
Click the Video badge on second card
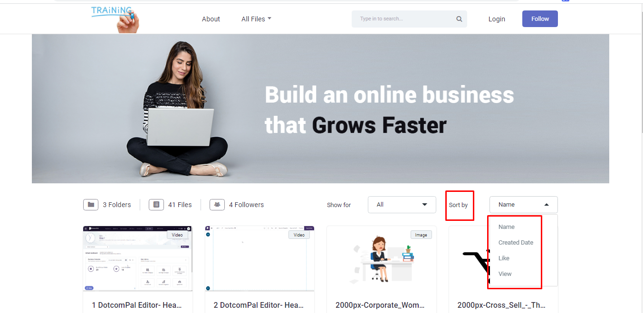[299, 235]
